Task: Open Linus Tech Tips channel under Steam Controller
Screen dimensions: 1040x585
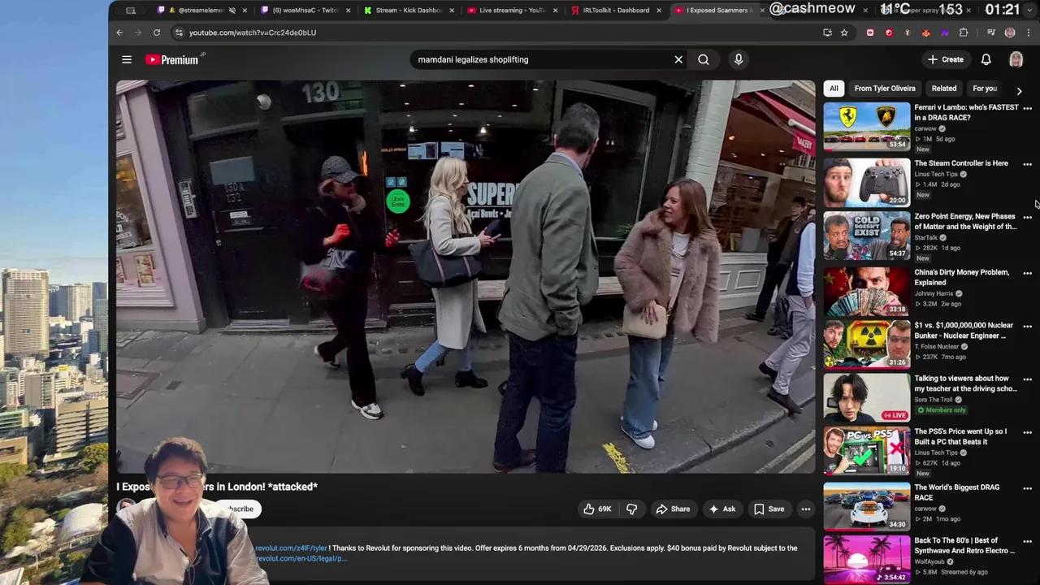Action: (x=936, y=174)
